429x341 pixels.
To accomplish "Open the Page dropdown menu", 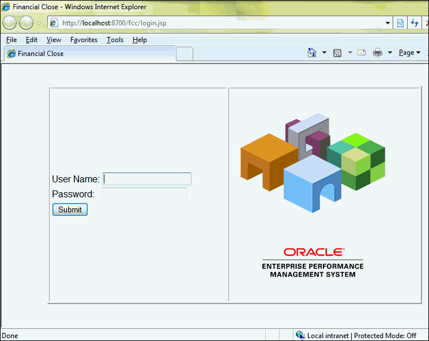I will click(x=409, y=53).
